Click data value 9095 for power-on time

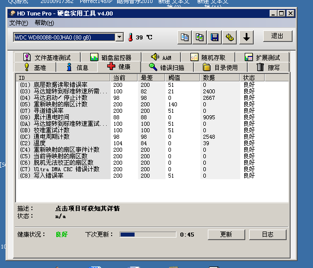pos(209,117)
